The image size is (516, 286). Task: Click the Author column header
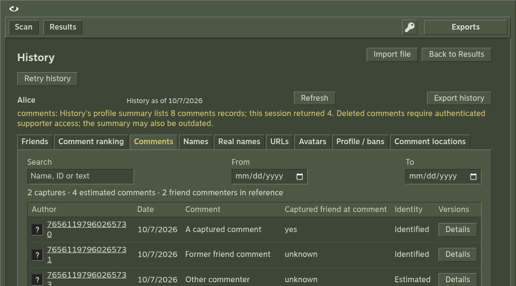pyautogui.click(x=44, y=210)
